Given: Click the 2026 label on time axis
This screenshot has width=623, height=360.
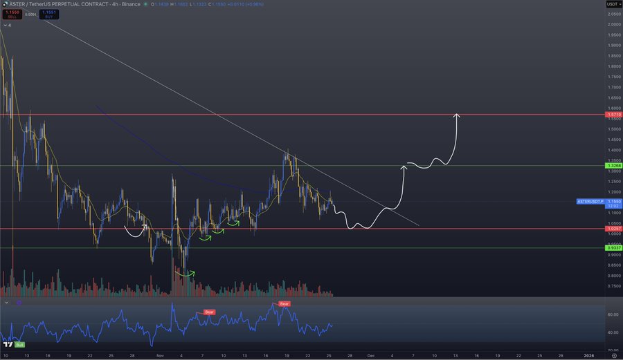Looking at the screenshot, I should [x=589, y=356].
